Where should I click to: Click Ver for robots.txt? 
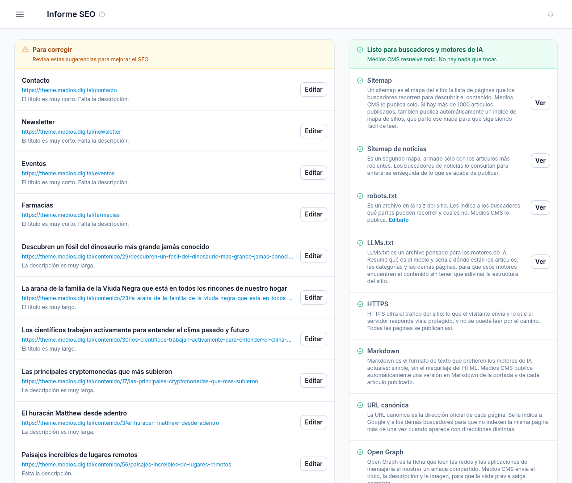point(540,208)
